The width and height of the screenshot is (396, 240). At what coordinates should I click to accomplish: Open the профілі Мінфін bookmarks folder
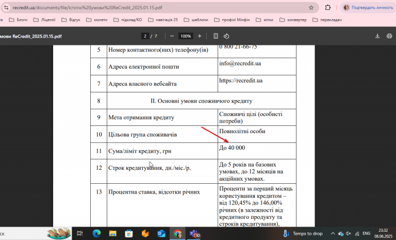(x=232, y=20)
